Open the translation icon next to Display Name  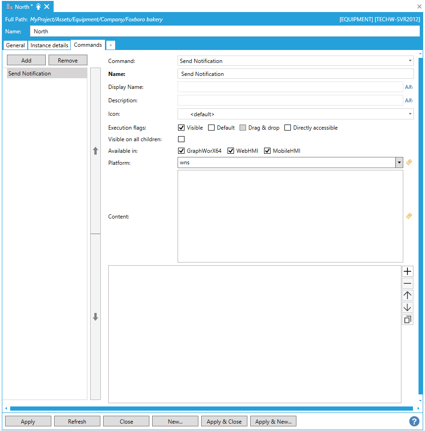[409, 87]
